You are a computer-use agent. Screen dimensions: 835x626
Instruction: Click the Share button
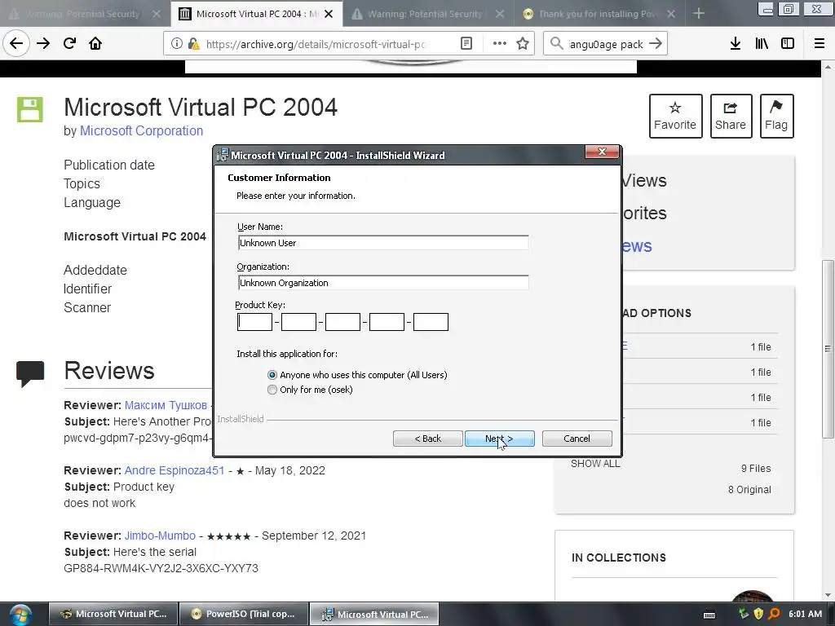[x=731, y=116]
